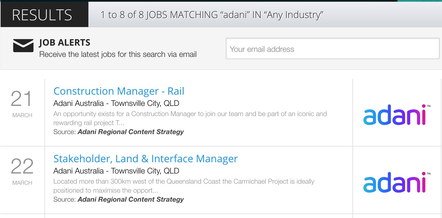The width and height of the screenshot is (442, 218).
Task: Click Source line in Stakeholder listing
Action: point(118,199)
